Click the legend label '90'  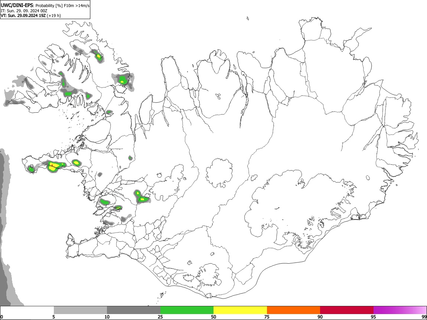pyautogui.click(x=320, y=317)
